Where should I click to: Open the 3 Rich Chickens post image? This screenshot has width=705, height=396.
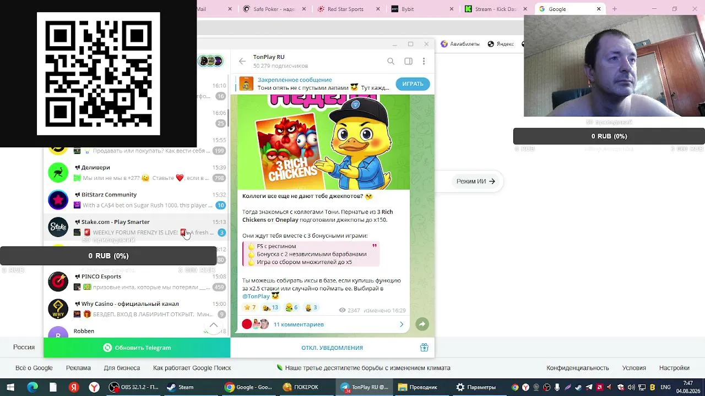pos(324,142)
